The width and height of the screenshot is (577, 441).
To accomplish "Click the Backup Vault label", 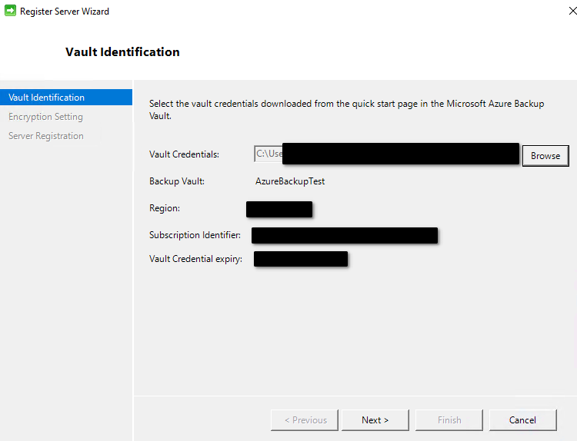I will click(x=177, y=181).
